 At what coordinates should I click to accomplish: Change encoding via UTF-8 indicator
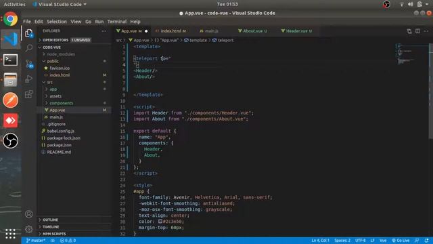pos(360,241)
